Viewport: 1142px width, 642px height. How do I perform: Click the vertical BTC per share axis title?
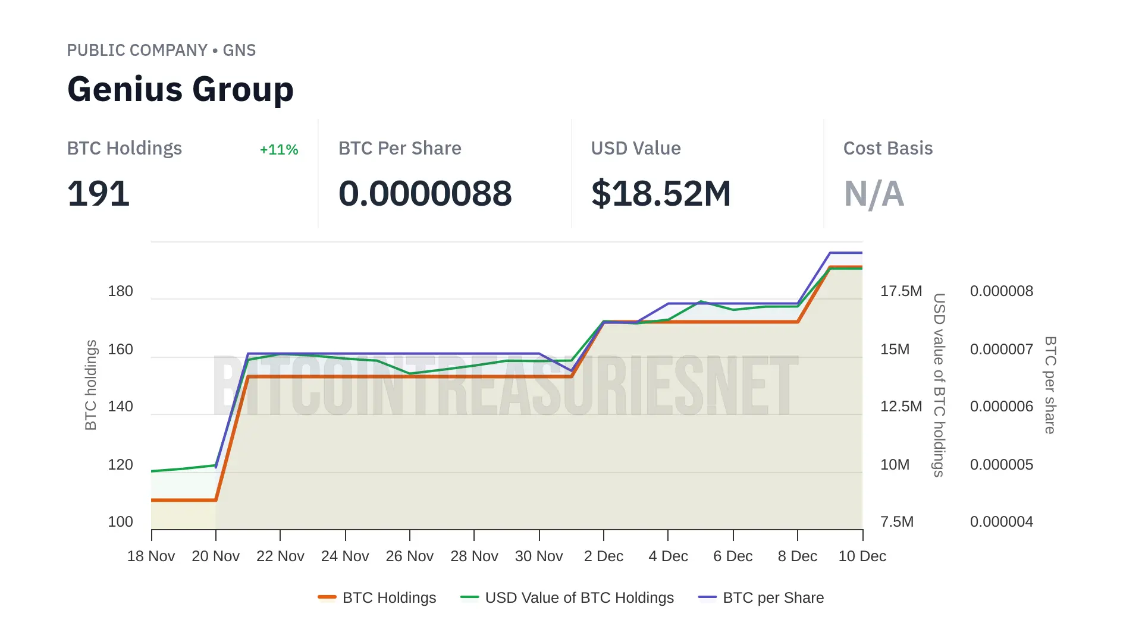coord(1050,385)
